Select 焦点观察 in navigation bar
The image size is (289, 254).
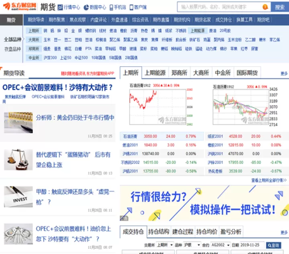click(x=77, y=20)
